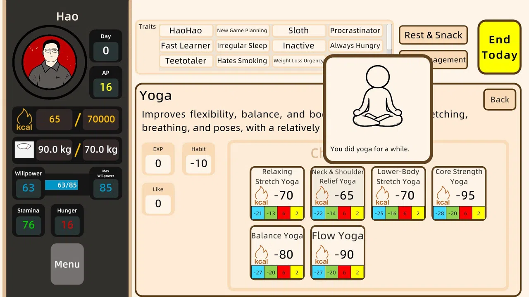Click blue -21 swatch on Relaxing Stretch Yoga
The height and width of the screenshot is (297, 529).
pyautogui.click(x=258, y=213)
